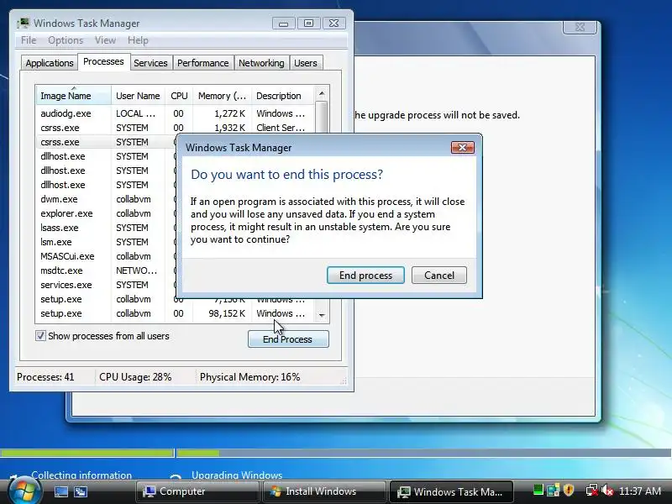
Task: Click the LOCAL ... user name cell
Action: (135, 113)
